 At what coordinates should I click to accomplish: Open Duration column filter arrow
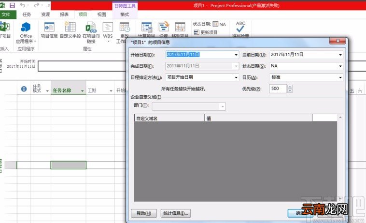(111, 91)
